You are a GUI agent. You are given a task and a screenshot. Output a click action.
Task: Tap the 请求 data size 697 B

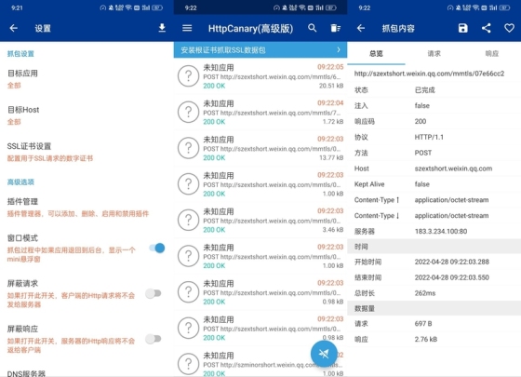(x=423, y=324)
